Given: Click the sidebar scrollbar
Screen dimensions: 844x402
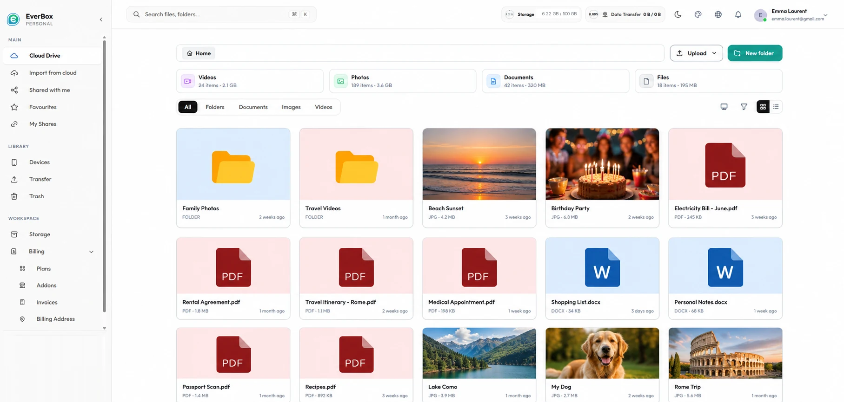Looking at the screenshot, I should pyautogui.click(x=104, y=176).
